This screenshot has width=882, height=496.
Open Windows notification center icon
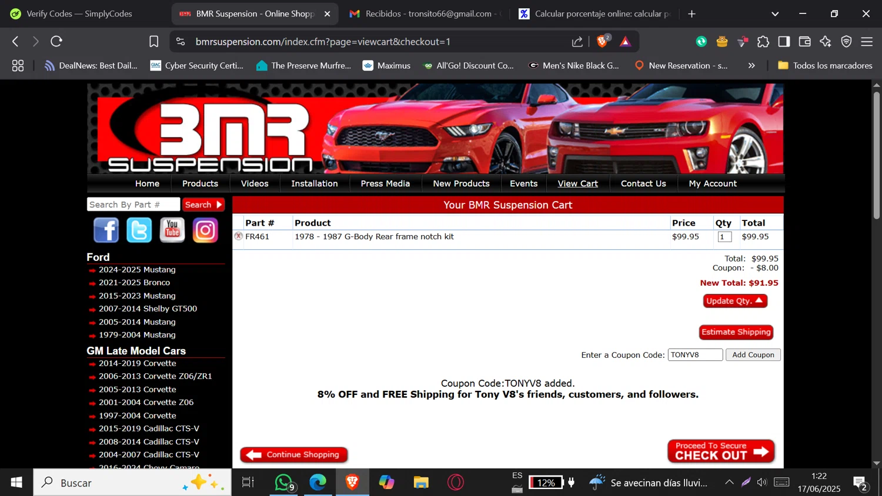[860, 483]
